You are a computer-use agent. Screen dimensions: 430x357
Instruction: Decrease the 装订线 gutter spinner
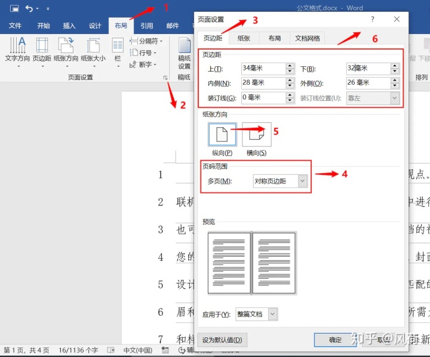[290, 101]
